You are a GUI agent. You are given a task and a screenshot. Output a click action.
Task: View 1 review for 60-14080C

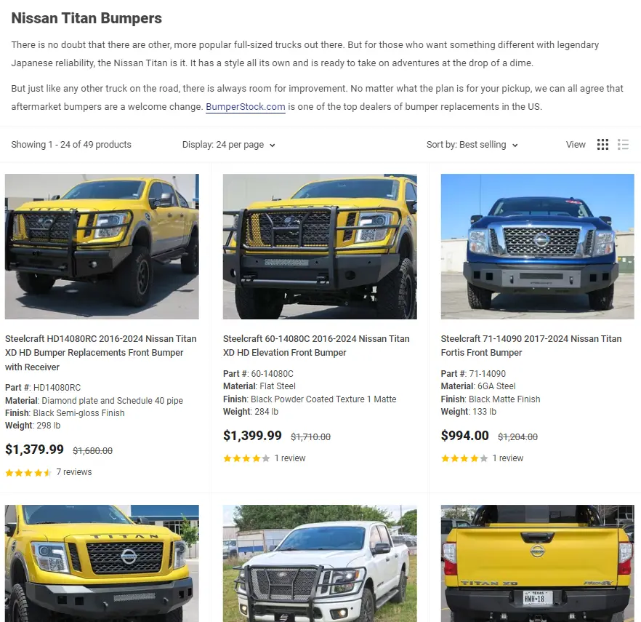click(x=290, y=458)
